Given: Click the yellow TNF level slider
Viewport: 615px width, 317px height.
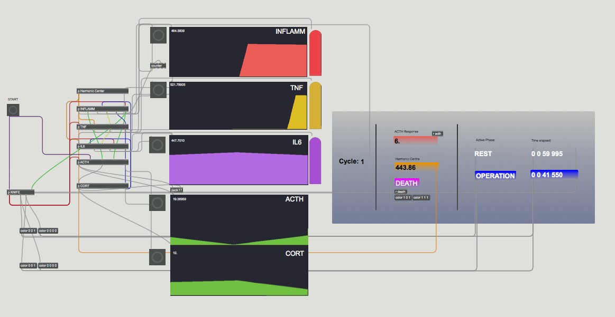Looking at the screenshot, I should 315,105.
